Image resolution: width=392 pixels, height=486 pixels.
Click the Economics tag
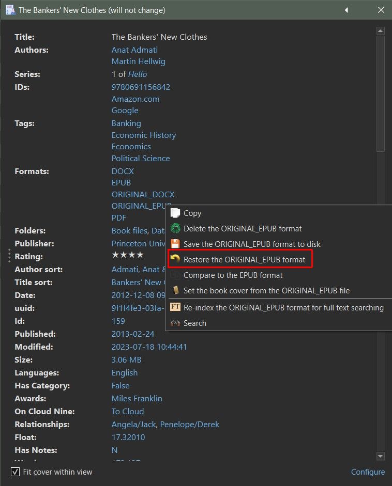click(131, 147)
